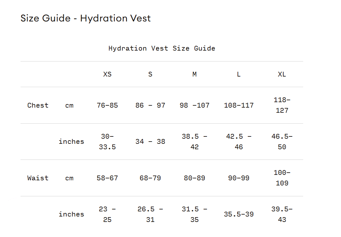The height and width of the screenshot is (237, 341).
Task: Click the cm unit label in Waist row
Action: [69, 178]
